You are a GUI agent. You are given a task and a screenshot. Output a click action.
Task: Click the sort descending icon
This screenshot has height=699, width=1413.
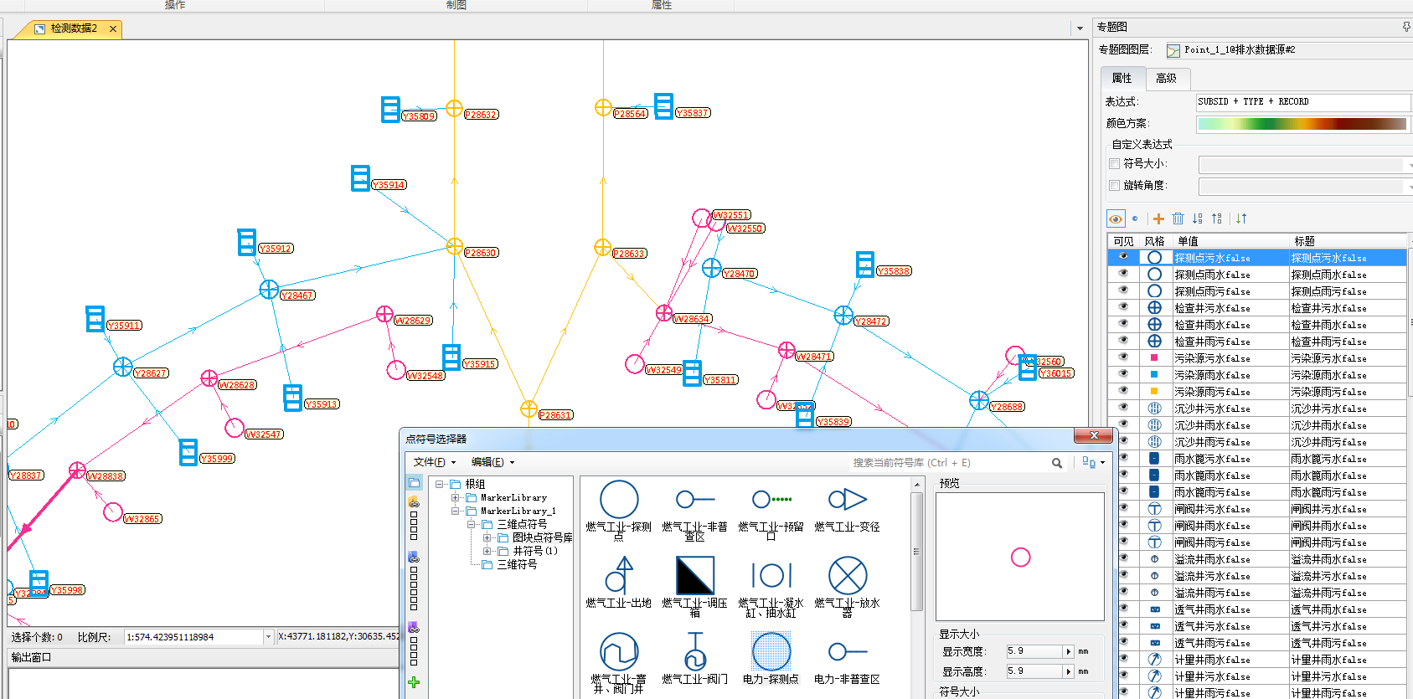click(x=1217, y=218)
